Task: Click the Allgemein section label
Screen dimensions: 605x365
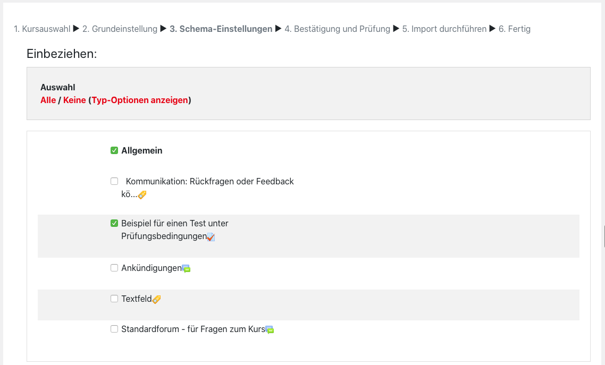Action: coord(142,150)
